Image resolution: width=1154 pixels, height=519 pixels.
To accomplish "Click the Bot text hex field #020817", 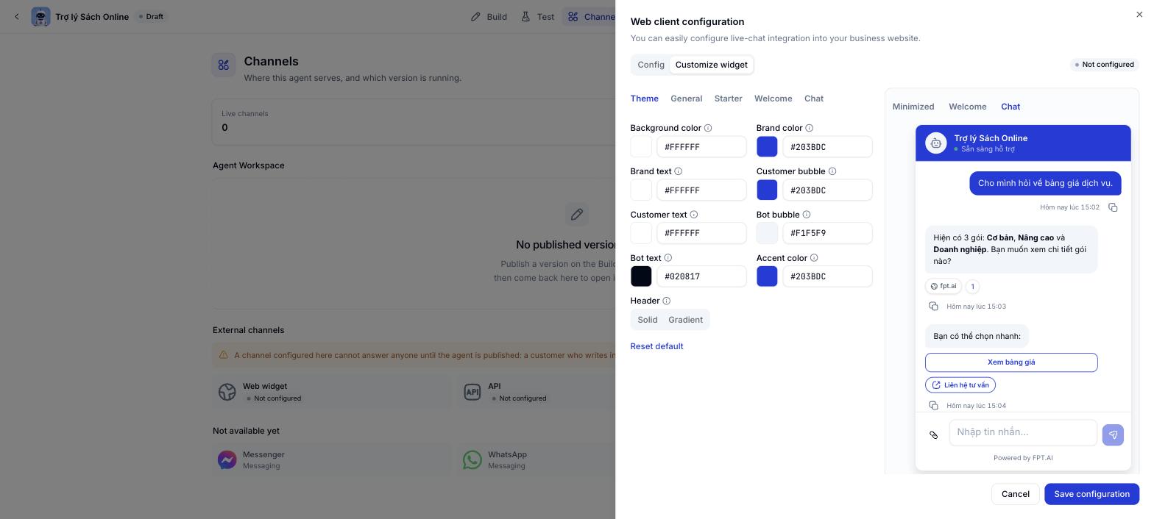I will pos(701,276).
